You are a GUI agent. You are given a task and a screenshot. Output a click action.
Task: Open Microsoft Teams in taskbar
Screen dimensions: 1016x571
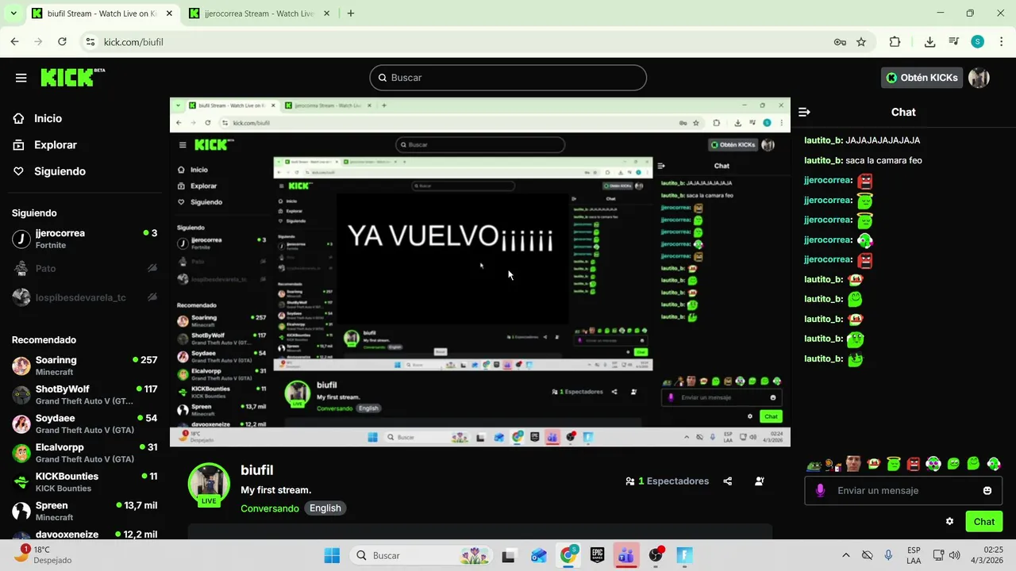point(626,555)
